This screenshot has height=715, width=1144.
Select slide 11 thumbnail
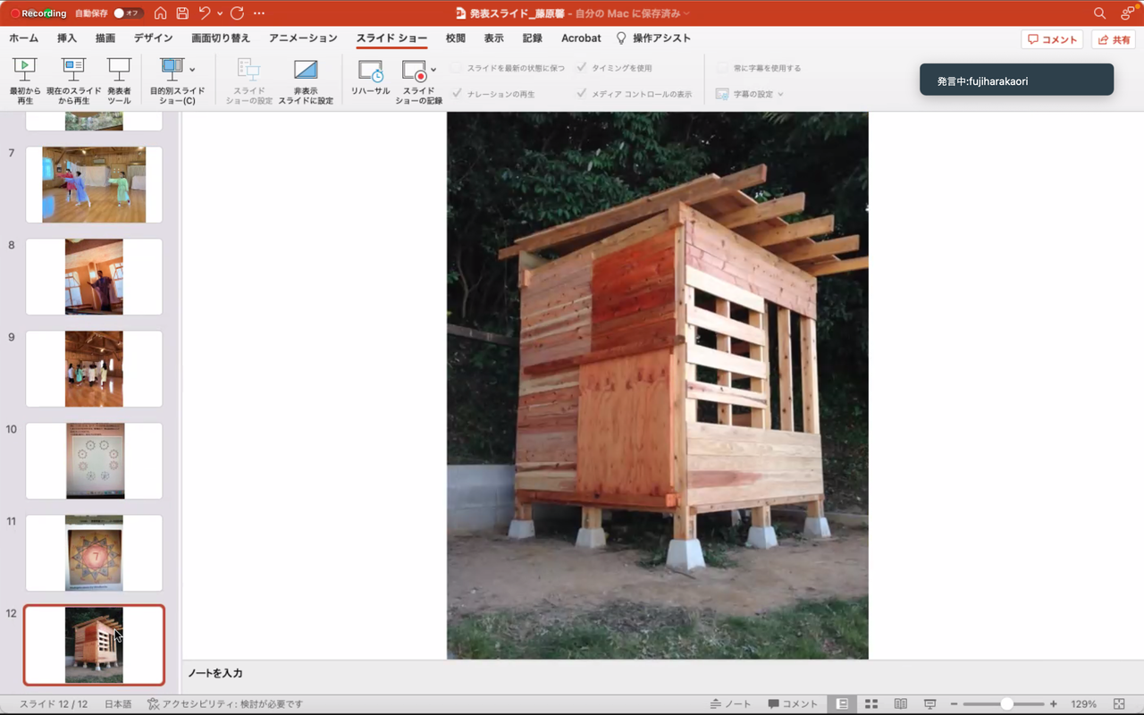pos(94,553)
